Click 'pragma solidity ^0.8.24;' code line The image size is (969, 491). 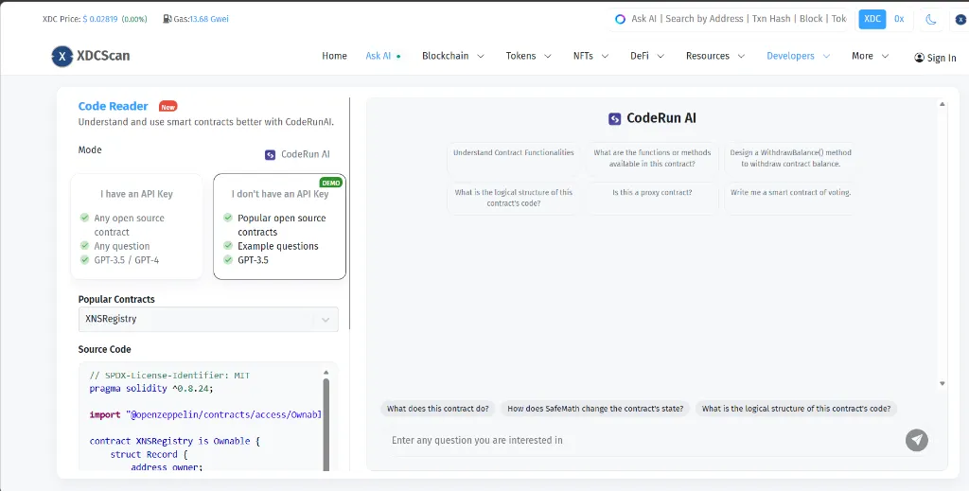point(151,389)
